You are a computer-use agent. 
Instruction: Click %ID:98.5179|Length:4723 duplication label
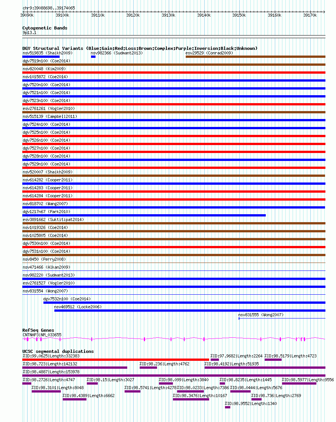pos(291,356)
